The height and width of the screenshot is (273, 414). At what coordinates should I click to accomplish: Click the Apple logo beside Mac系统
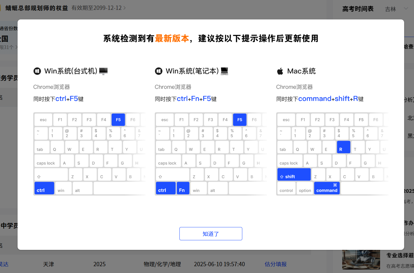pos(280,71)
